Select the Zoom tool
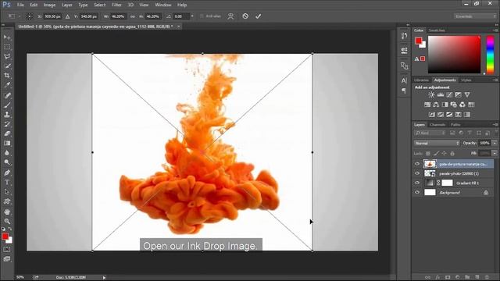This screenshot has width=500, height=281. pos(7,222)
